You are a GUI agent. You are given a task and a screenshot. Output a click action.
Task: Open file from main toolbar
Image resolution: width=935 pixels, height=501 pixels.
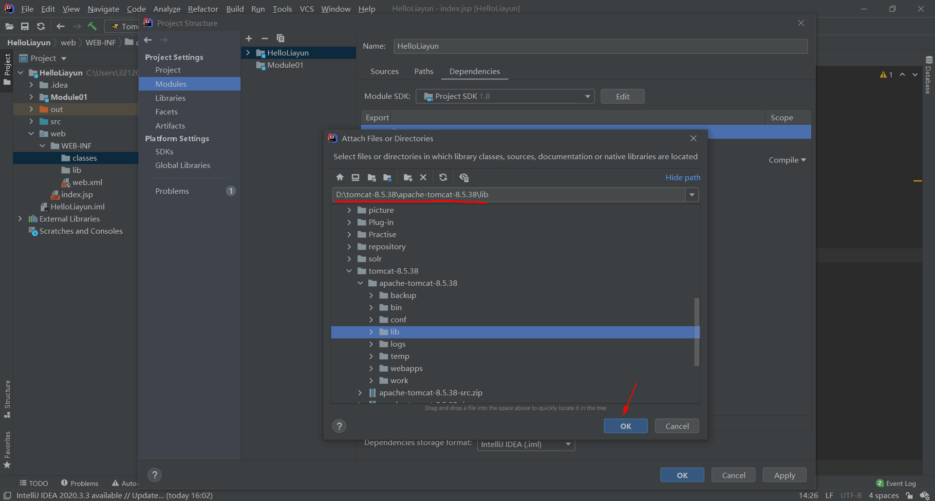[9, 26]
